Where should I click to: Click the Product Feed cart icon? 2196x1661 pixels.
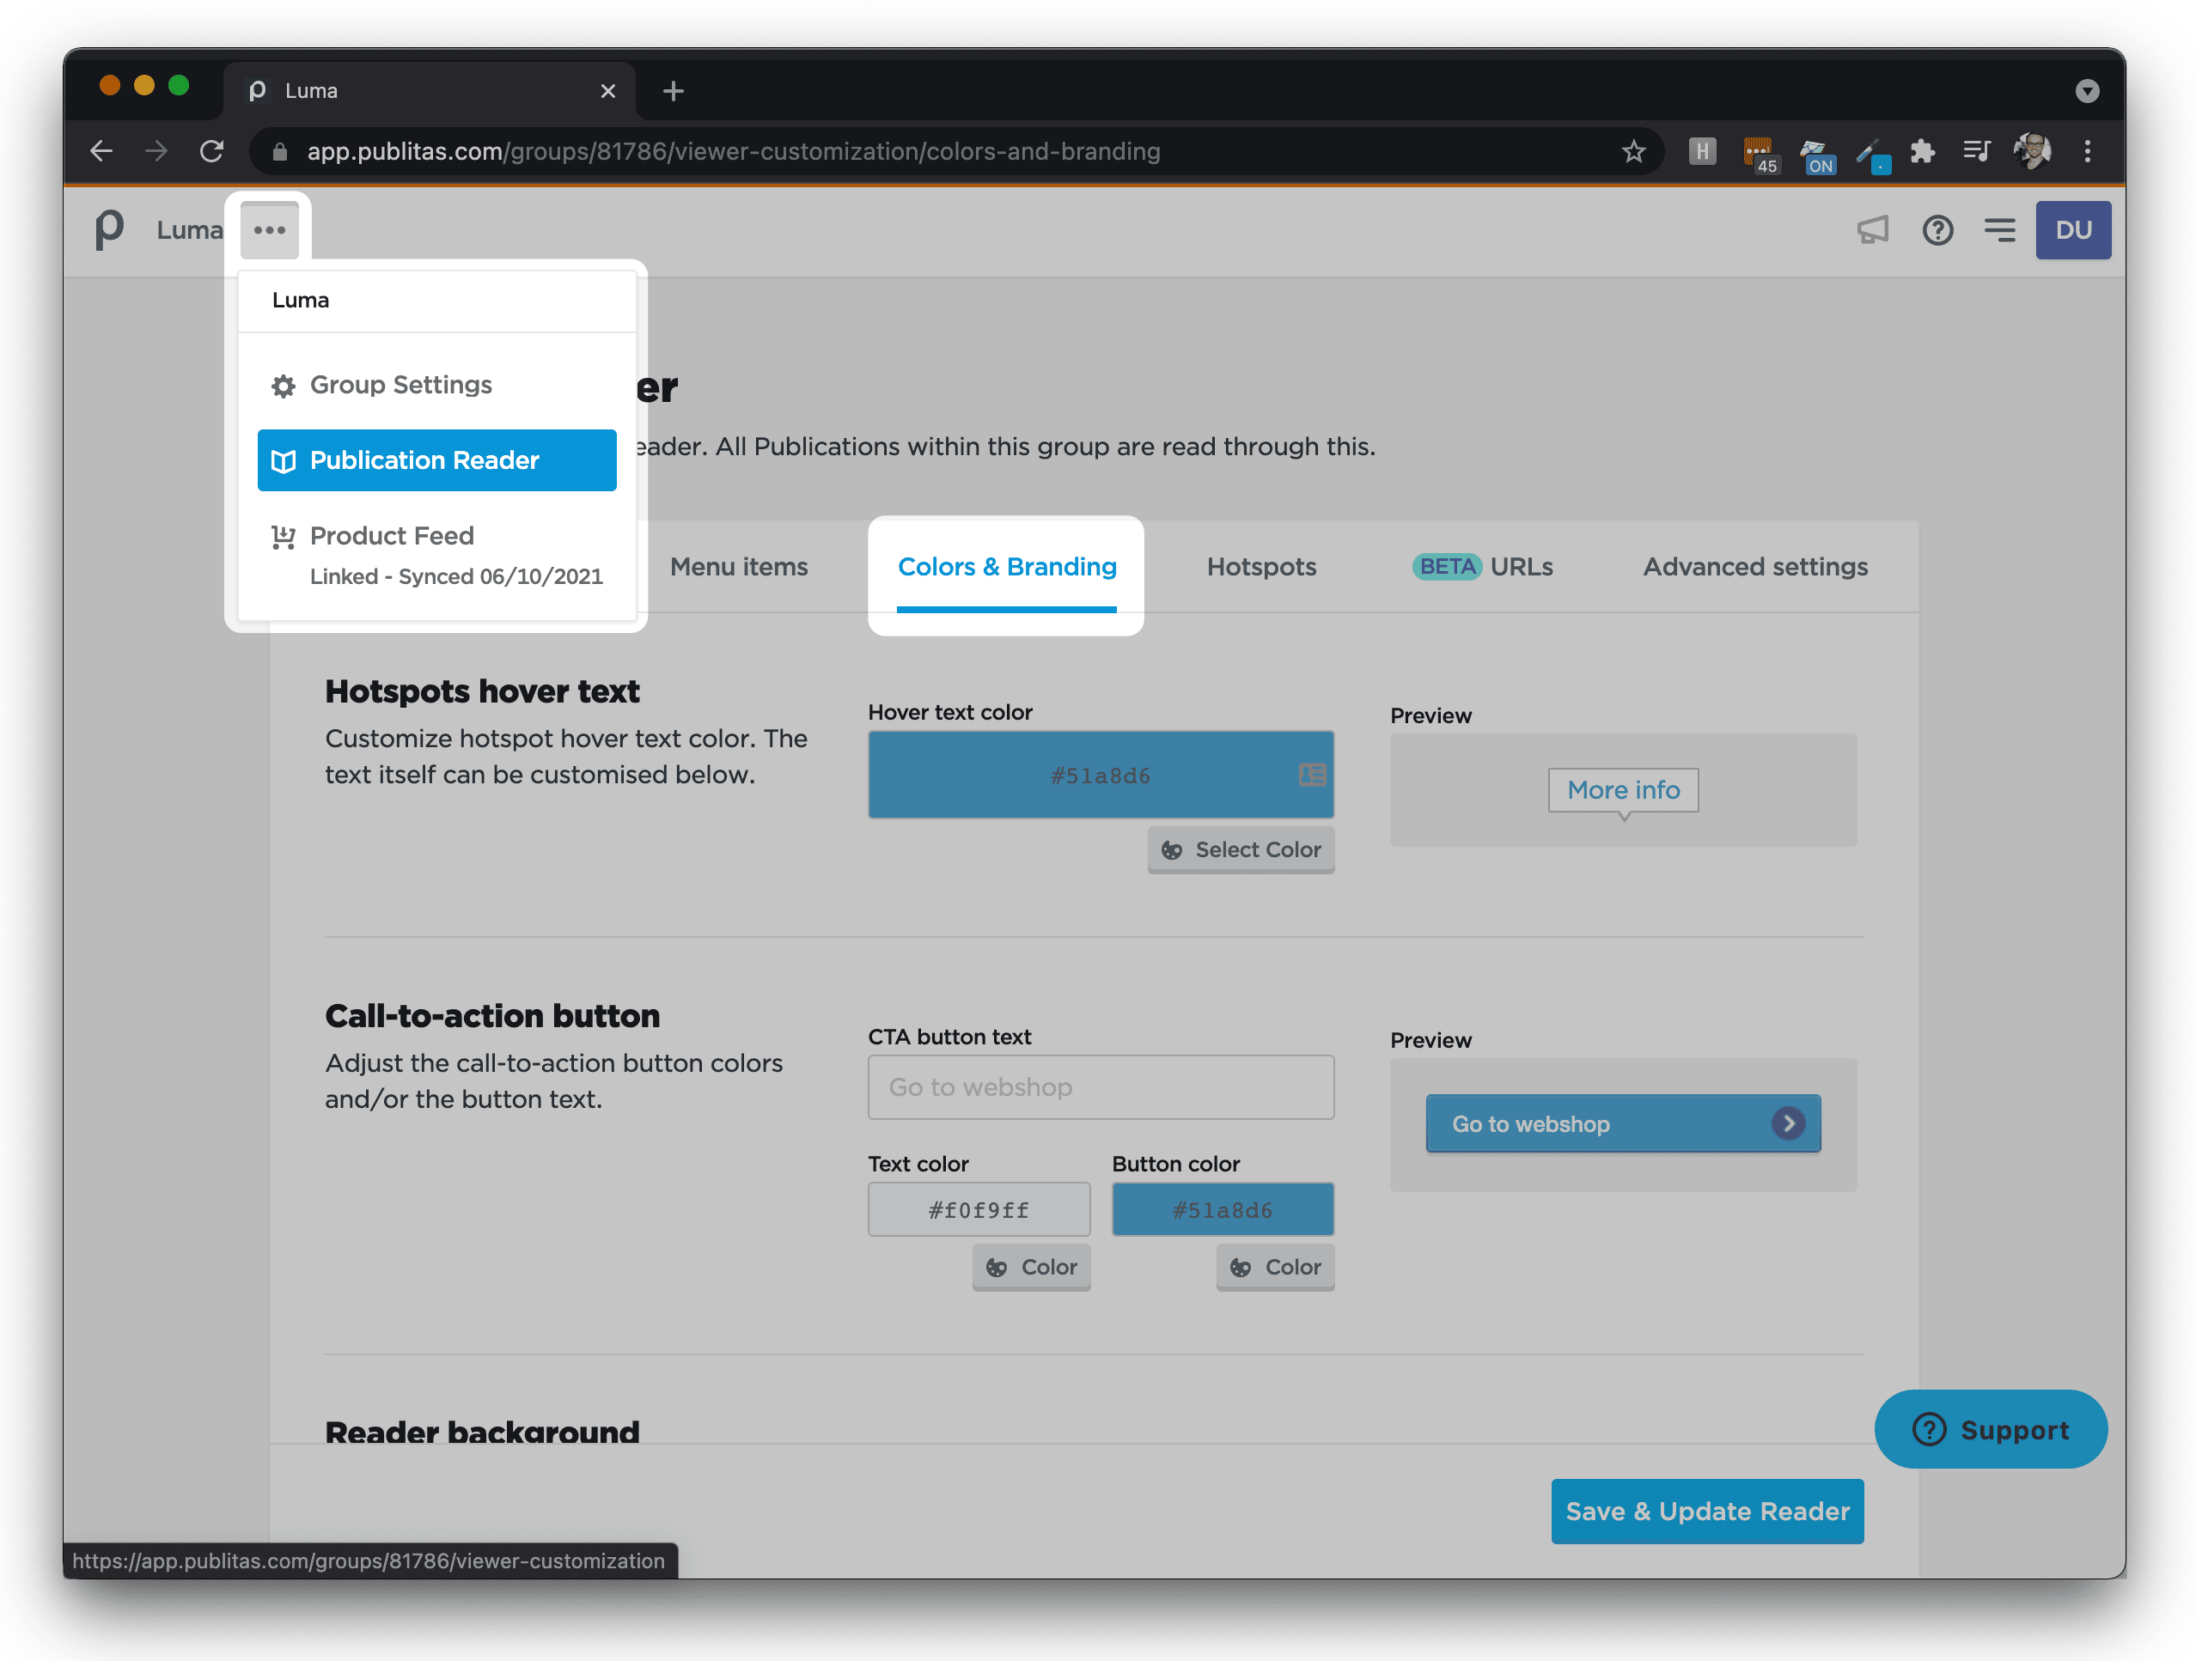284,537
